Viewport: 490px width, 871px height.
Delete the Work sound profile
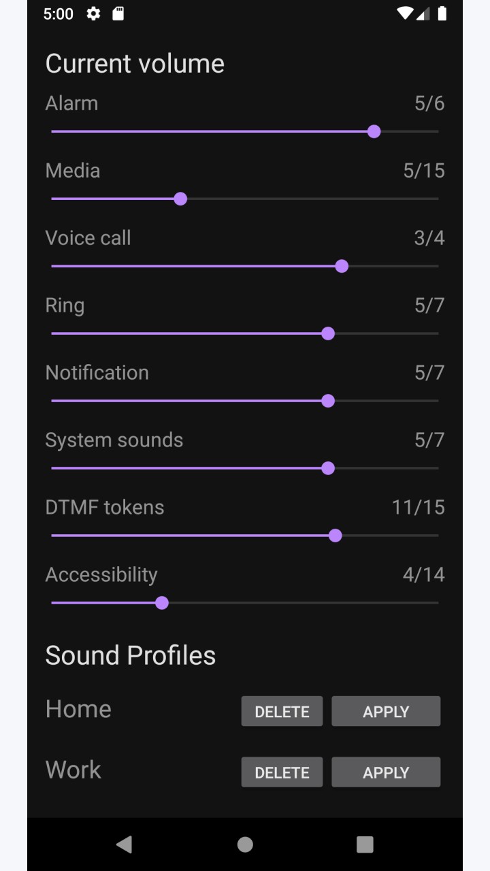pyautogui.click(x=282, y=772)
